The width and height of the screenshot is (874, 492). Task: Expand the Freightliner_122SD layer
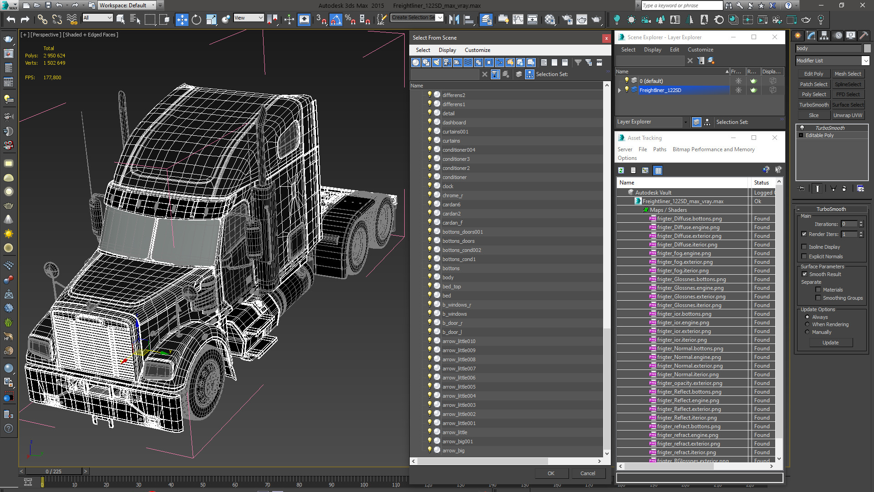coord(620,90)
